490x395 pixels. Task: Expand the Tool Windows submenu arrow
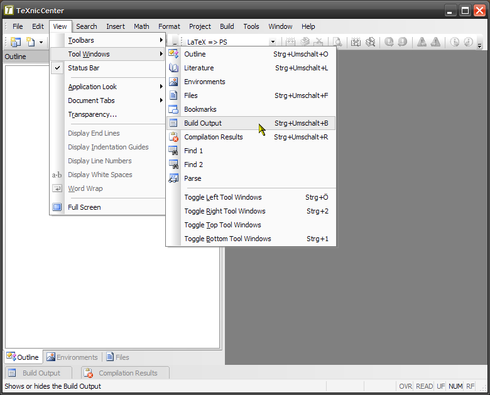click(x=161, y=54)
